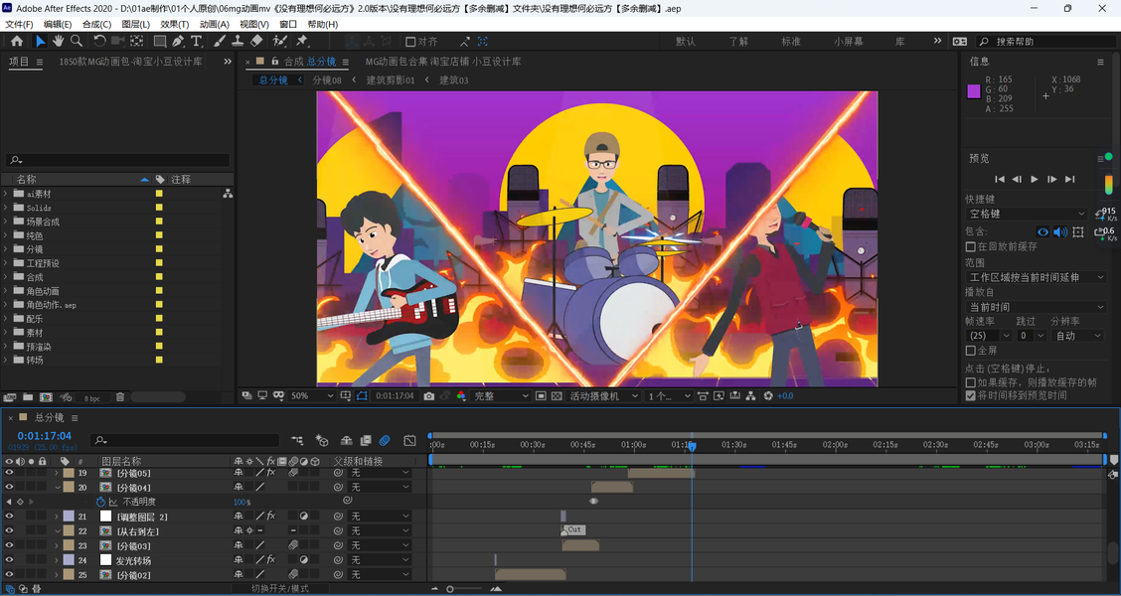The image size is (1121, 596).
Task: Open the 工作区域按当前时间延伸 range dropdown
Action: (x=1036, y=277)
